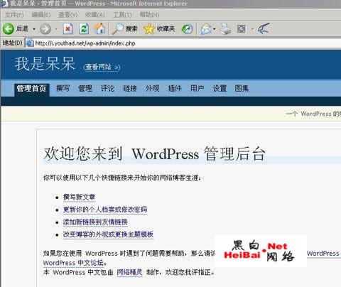Click the 地址(D) label

pos(12,43)
